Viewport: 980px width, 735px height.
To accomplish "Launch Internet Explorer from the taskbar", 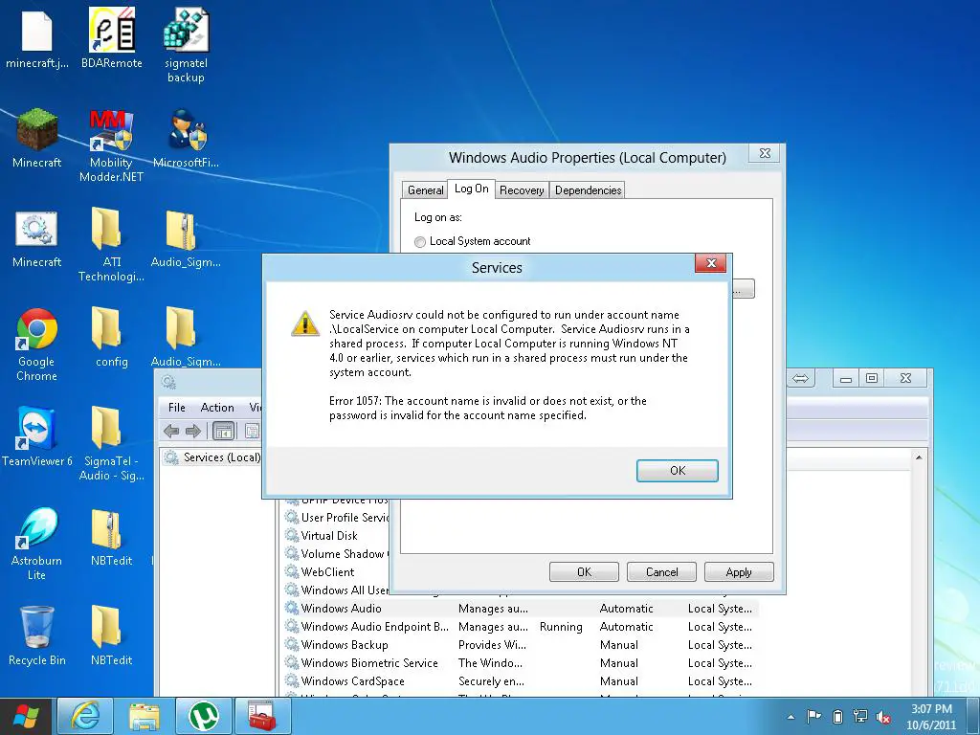I will (x=85, y=716).
